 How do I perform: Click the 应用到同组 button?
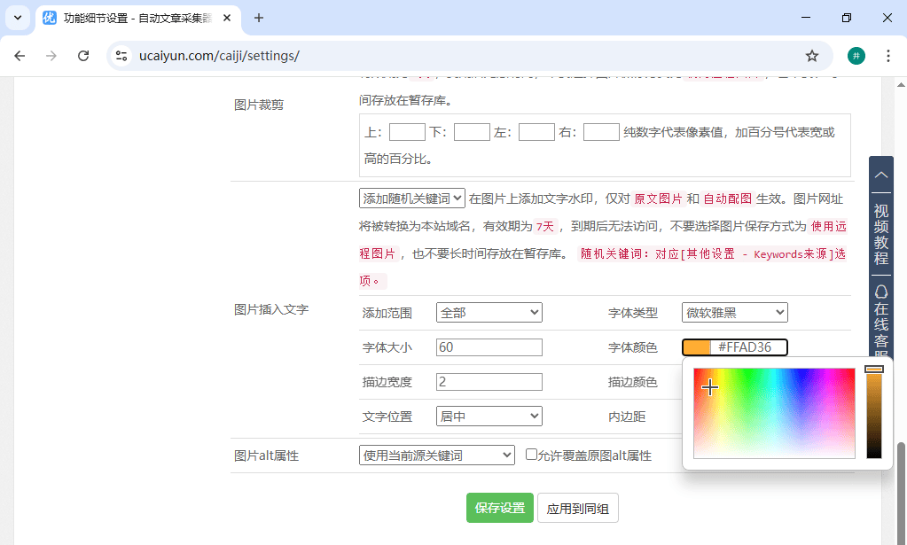click(577, 508)
